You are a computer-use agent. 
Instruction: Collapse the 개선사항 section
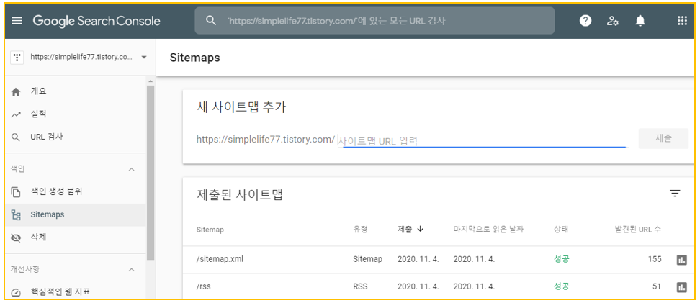point(131,269)
